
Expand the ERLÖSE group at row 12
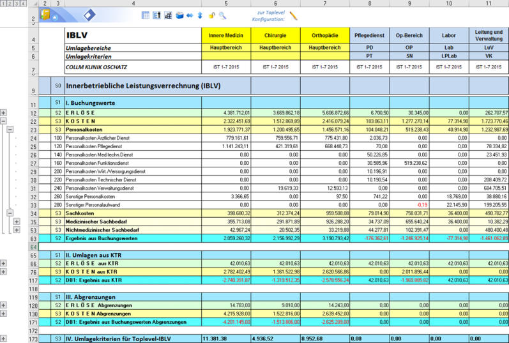pyautogui.click(x=3, y=112)
